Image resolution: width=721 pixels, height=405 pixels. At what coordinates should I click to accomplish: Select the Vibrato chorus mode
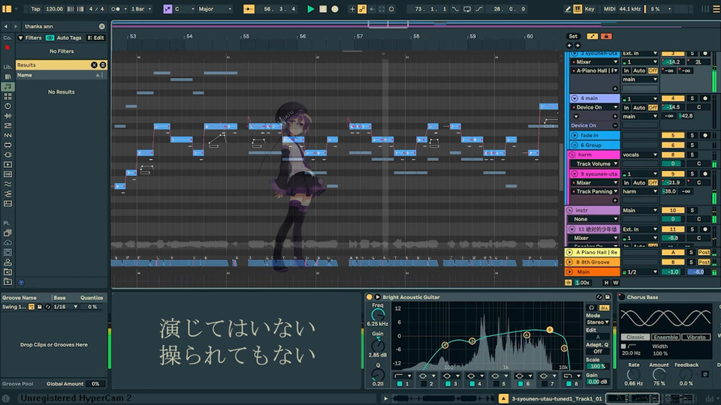tap(695, 337)
